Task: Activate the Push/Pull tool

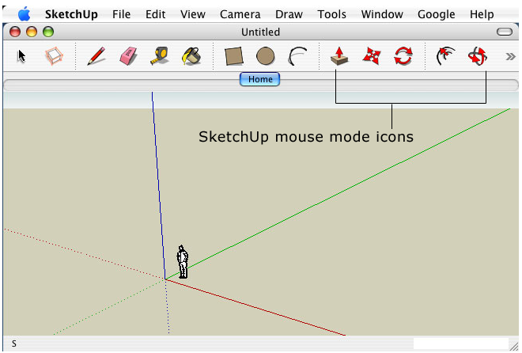Action: (339, 56)
